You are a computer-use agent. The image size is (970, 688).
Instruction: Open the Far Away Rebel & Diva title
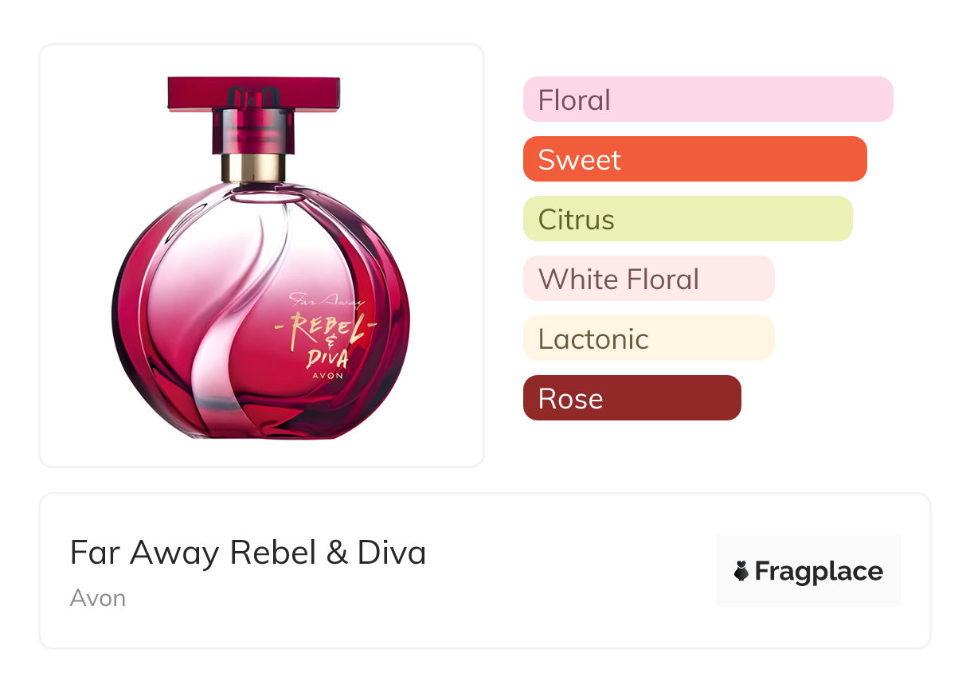248,553
